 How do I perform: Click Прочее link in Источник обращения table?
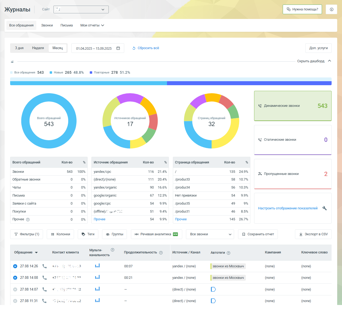(99, 219)
